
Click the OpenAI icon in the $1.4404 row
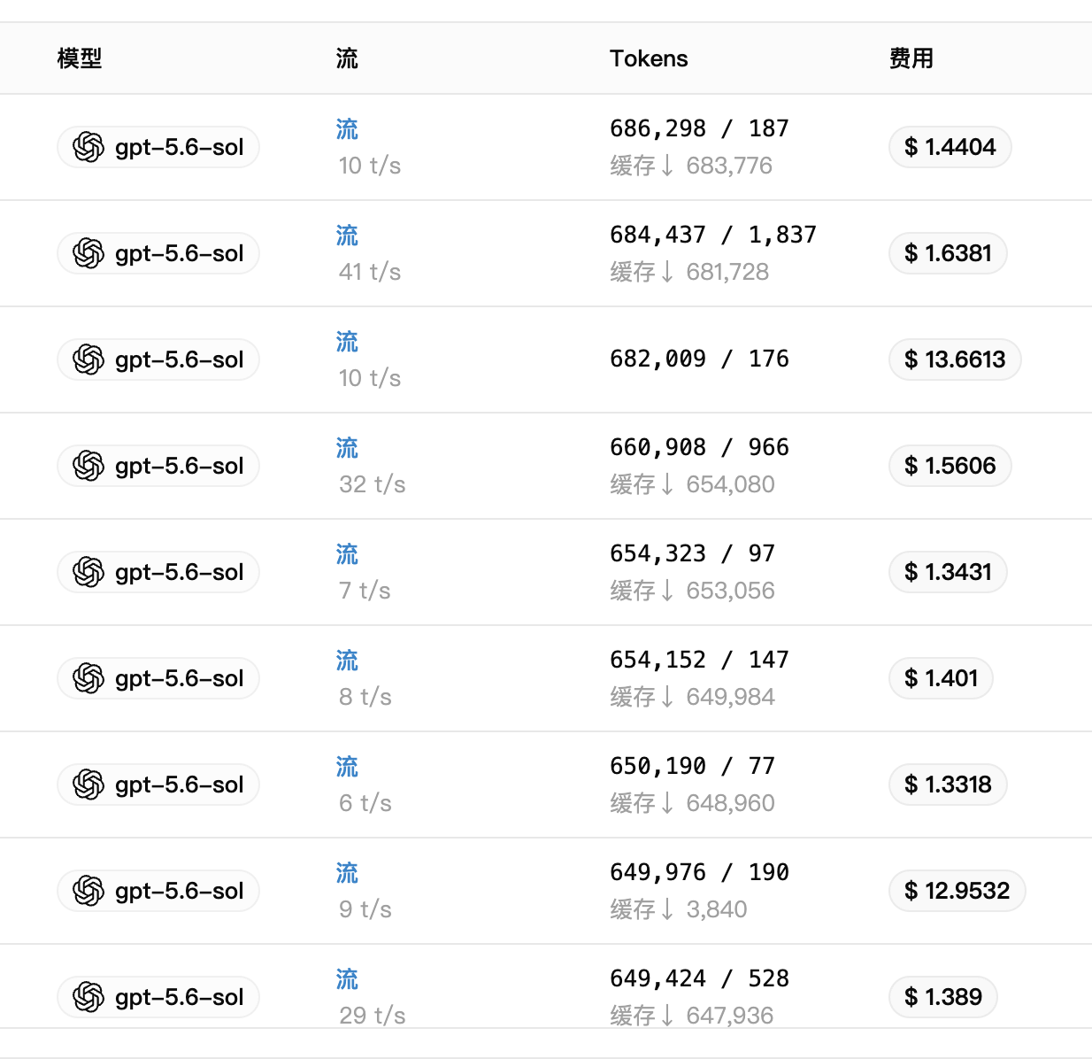[88, 147]
